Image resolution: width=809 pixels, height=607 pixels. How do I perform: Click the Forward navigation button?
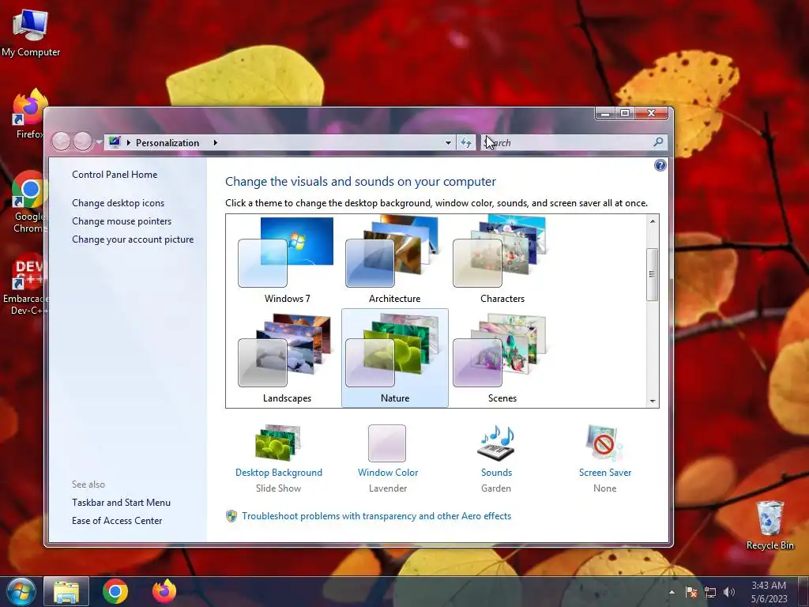tap(82, 141)
